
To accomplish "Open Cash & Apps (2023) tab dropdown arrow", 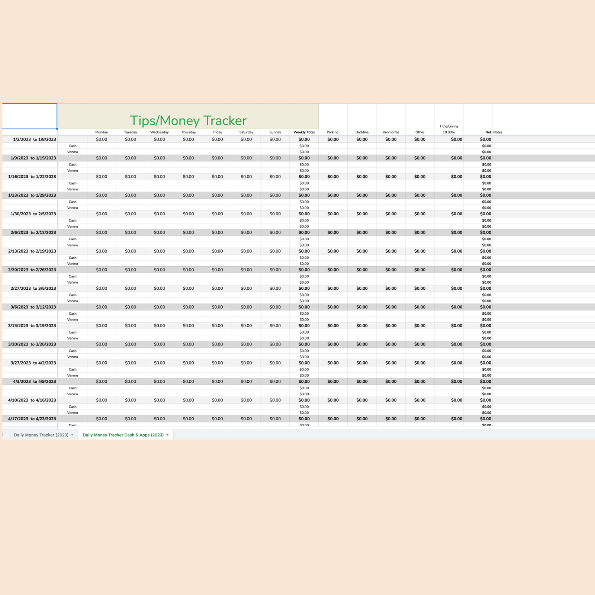I will tap(168, 435).
